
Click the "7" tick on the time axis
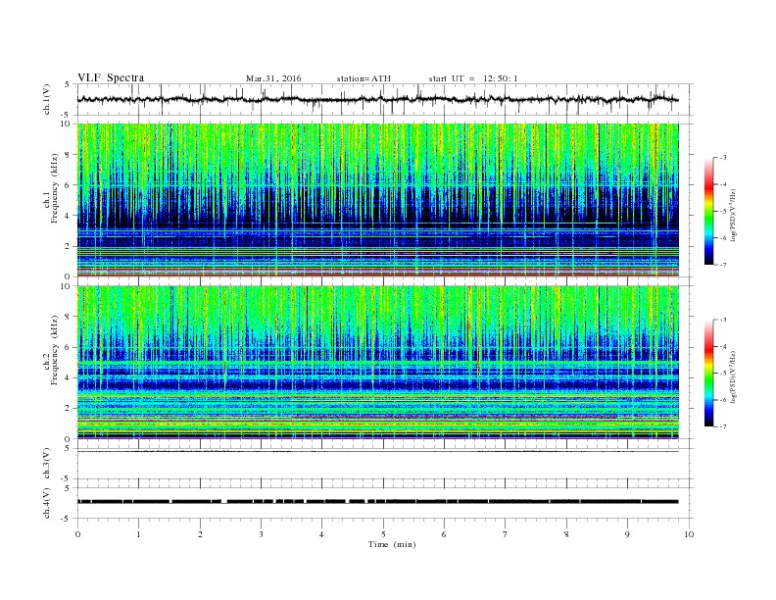506,534
